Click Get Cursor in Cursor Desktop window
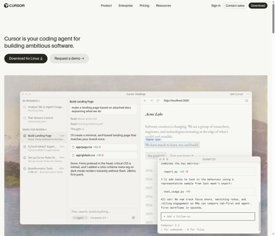 (236, 94)
